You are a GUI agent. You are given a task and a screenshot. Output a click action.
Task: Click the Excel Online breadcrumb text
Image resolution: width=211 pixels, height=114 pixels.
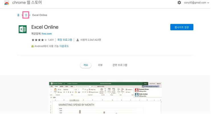point(40,15)
